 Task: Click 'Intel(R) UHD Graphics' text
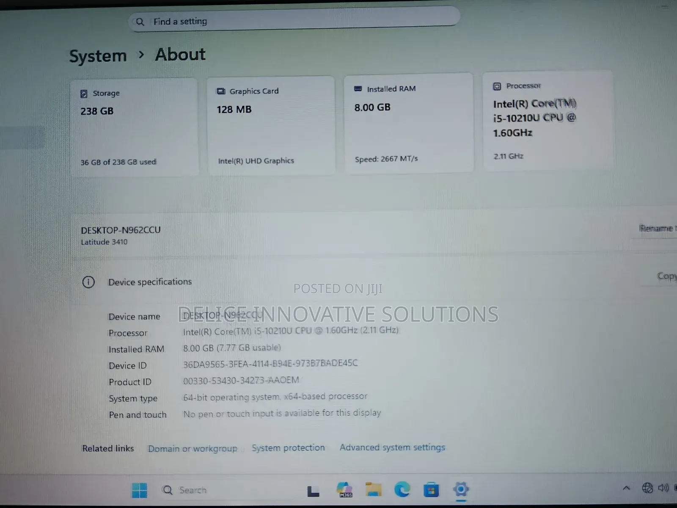[256, 161]
